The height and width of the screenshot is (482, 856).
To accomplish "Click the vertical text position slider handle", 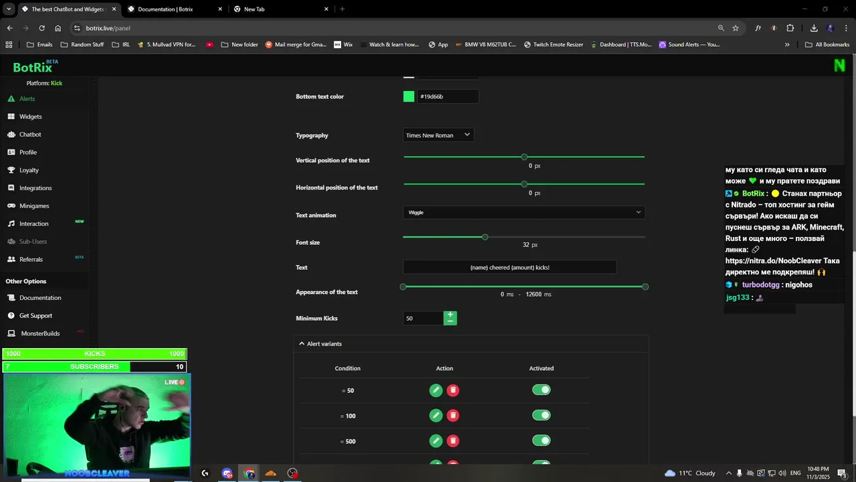I will (524, 157).
